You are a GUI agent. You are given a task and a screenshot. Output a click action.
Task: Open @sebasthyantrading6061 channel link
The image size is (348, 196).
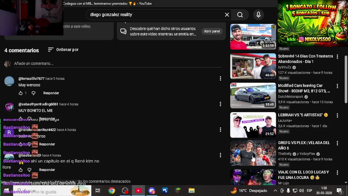coord(38,104)
